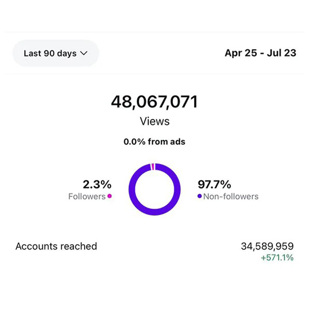312x312 pixels.
Task: Select the 48,067,071 views total
Action: 154,102
